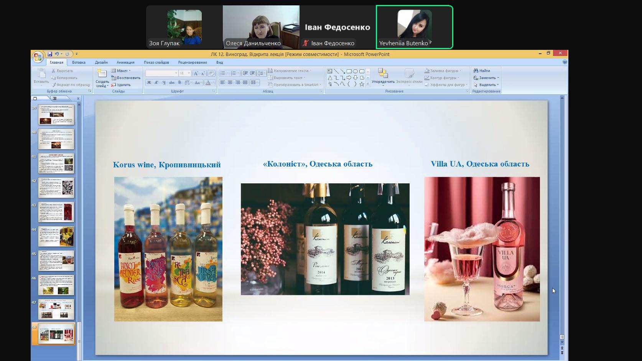Viewport: 642px width, 361px height.
Task: Switch to the Показ слайдов tab
Action: (156, 62)
